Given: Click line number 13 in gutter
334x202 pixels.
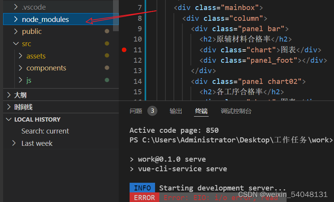Looking at the screenshot, I should (x=138, y=71).
